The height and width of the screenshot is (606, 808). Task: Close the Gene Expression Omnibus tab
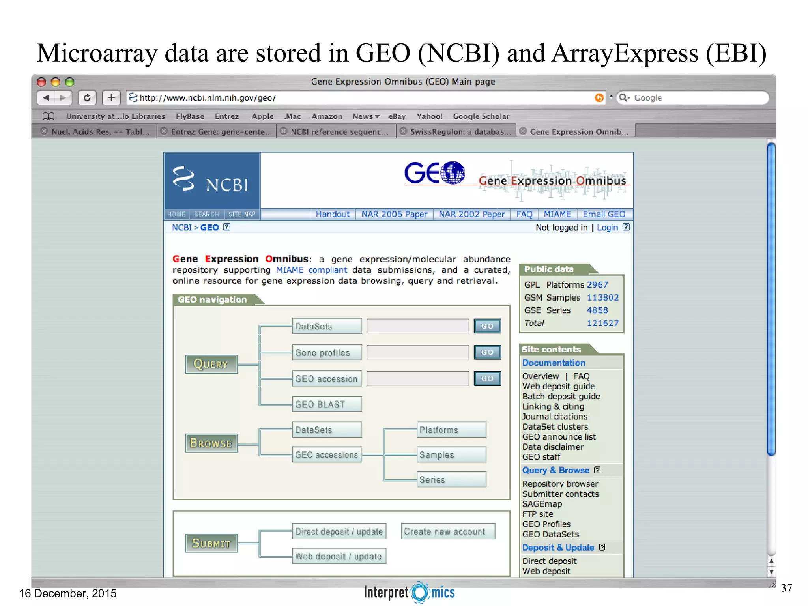tap(523, 131)
